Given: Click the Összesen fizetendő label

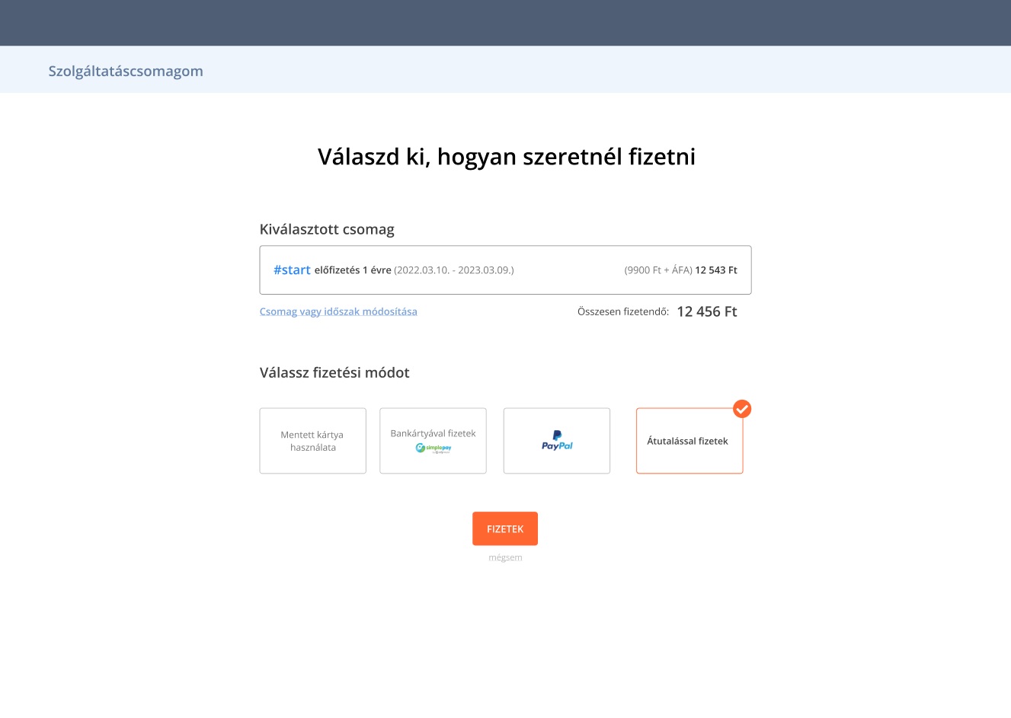Looking at the screenshot, I should click(623, 311).
